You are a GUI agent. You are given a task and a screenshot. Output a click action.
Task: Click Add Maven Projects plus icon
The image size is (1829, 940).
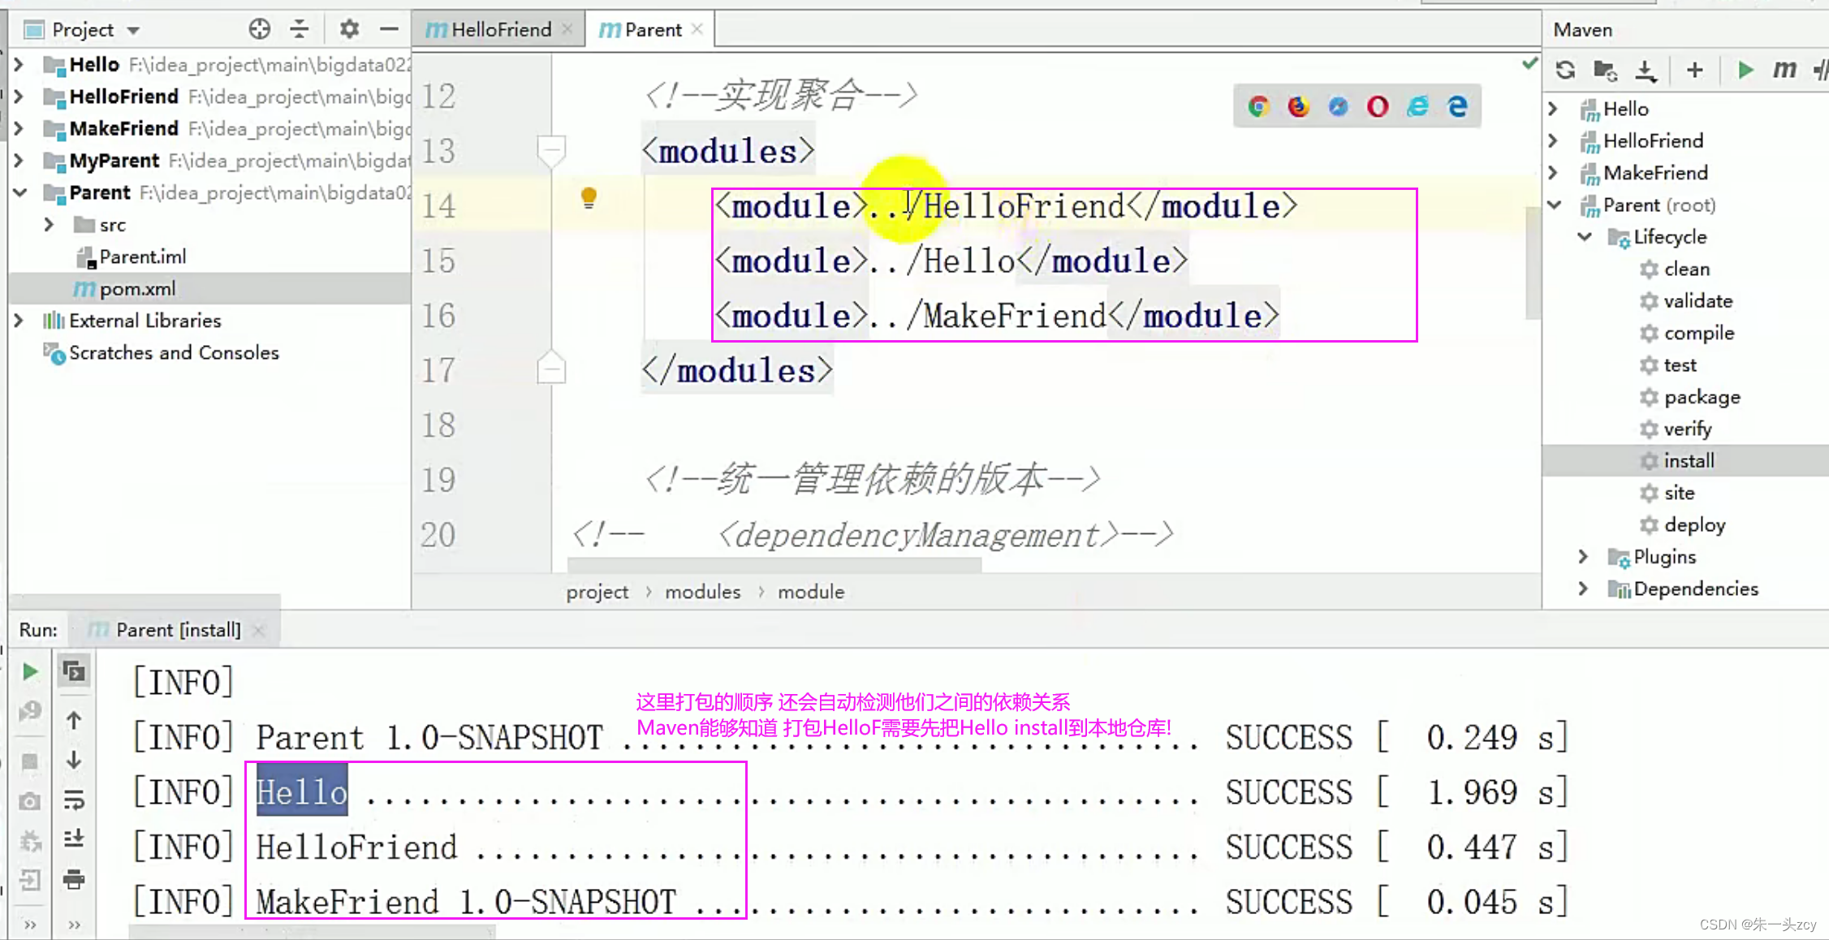coord(1694,70)
